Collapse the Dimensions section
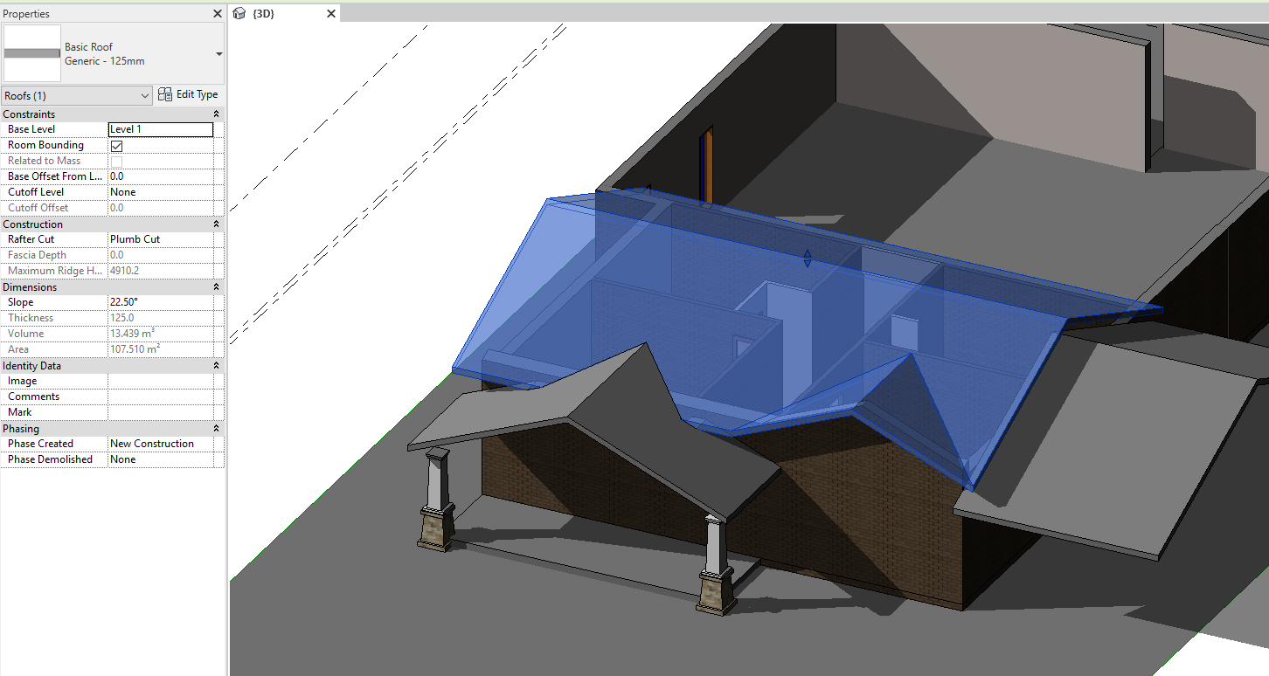 click(218, 286)
